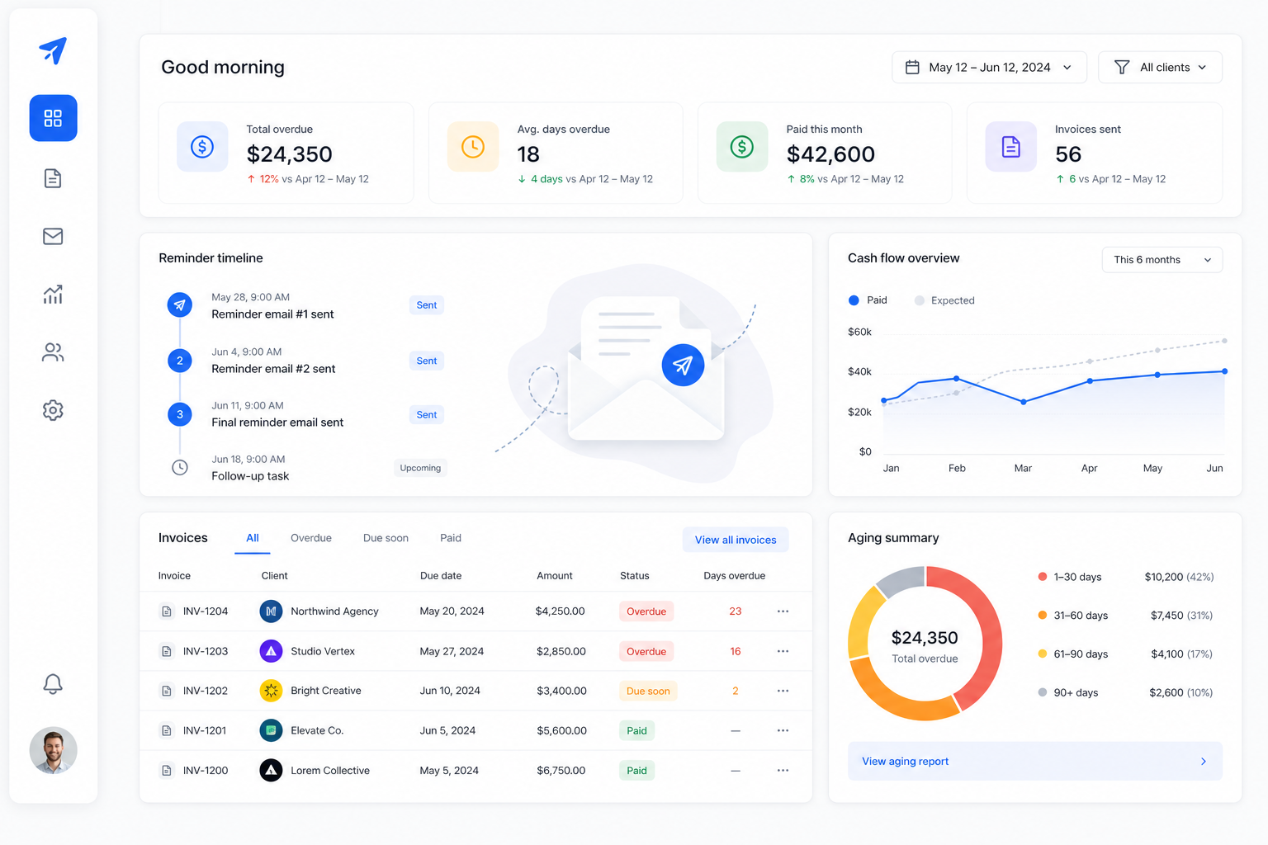Open more options for INV-1202

(783, 691)
